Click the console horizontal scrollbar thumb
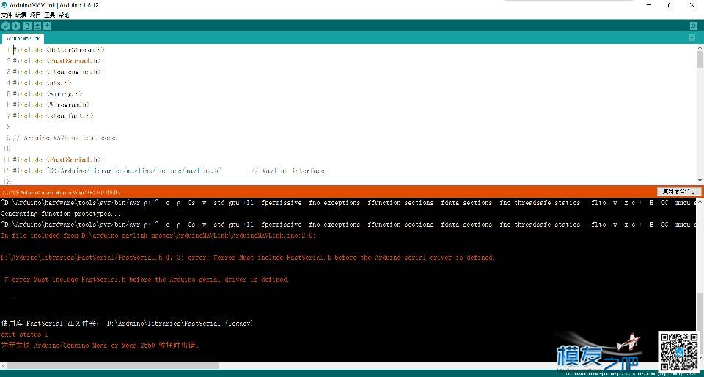 pos(113,366)
